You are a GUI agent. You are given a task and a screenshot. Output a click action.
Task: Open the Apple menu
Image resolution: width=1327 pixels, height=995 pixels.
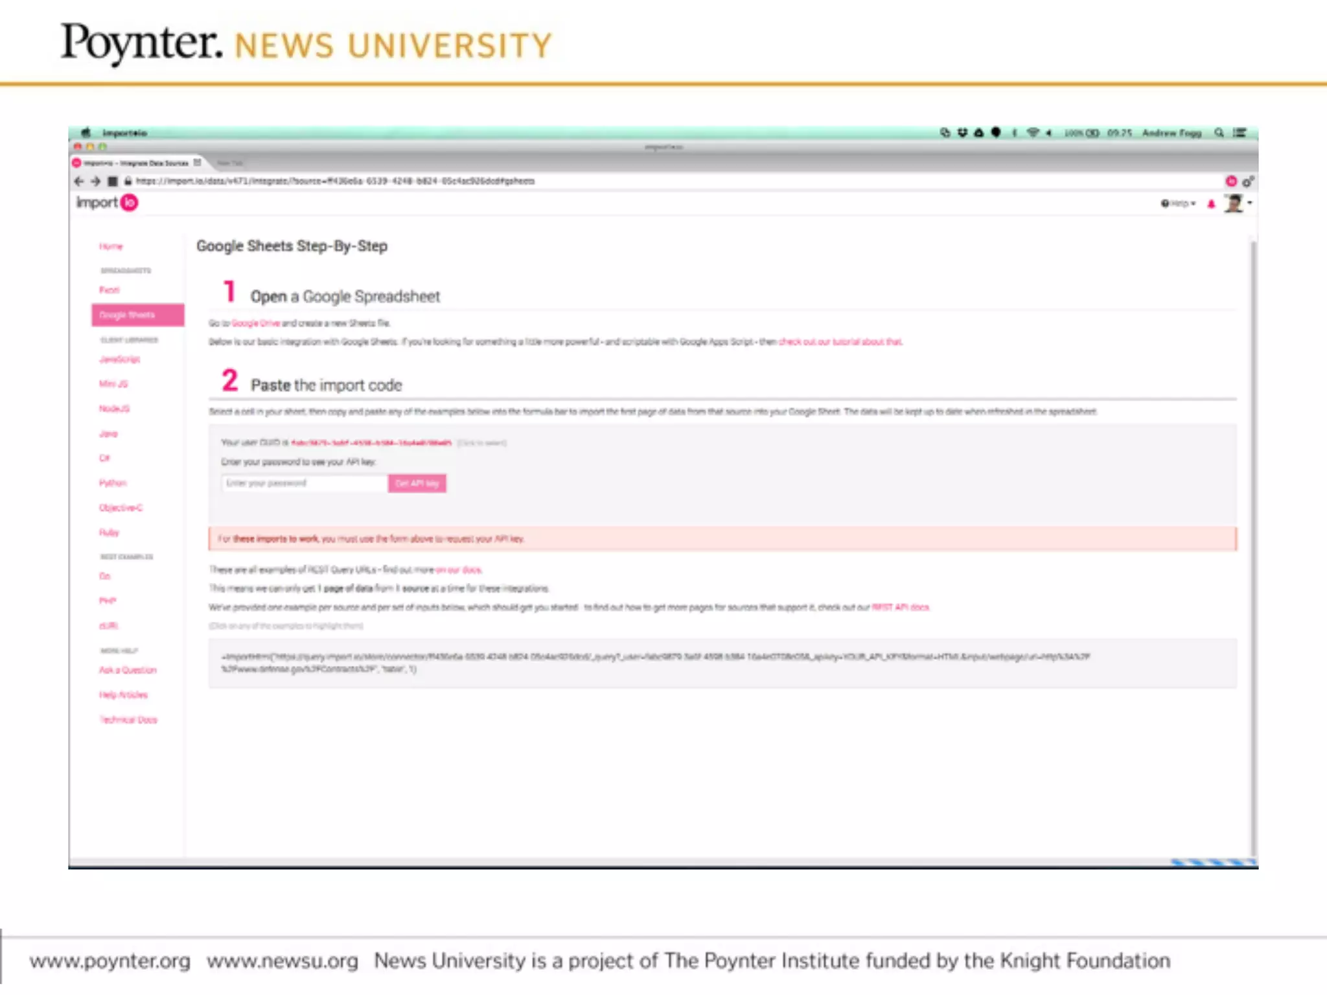(x=86, y=132)
